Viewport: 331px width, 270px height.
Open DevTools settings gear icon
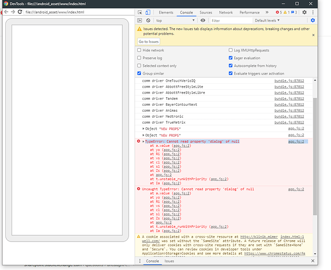304,12
